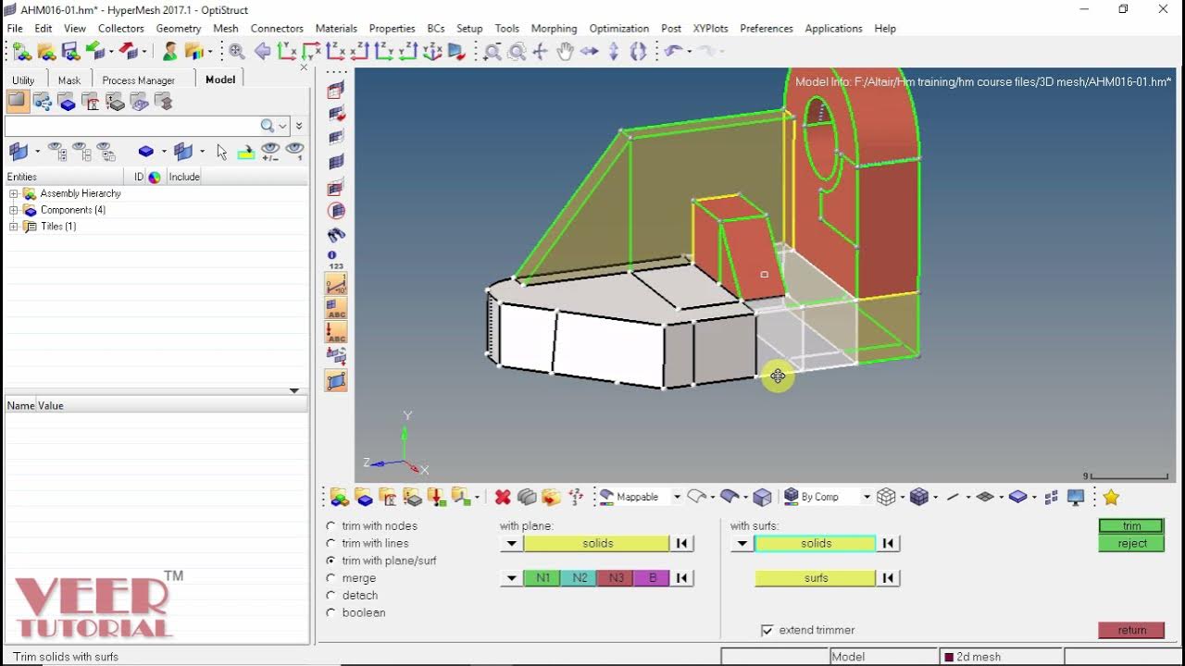The image size is (1185, 666).
Task: Click the red X delete icon
Action: (503, 498)
